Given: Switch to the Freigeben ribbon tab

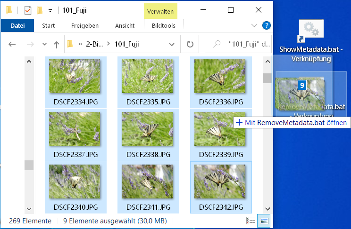Looking at the screenshot, I should pyautogui.click(x=85, y=25).
